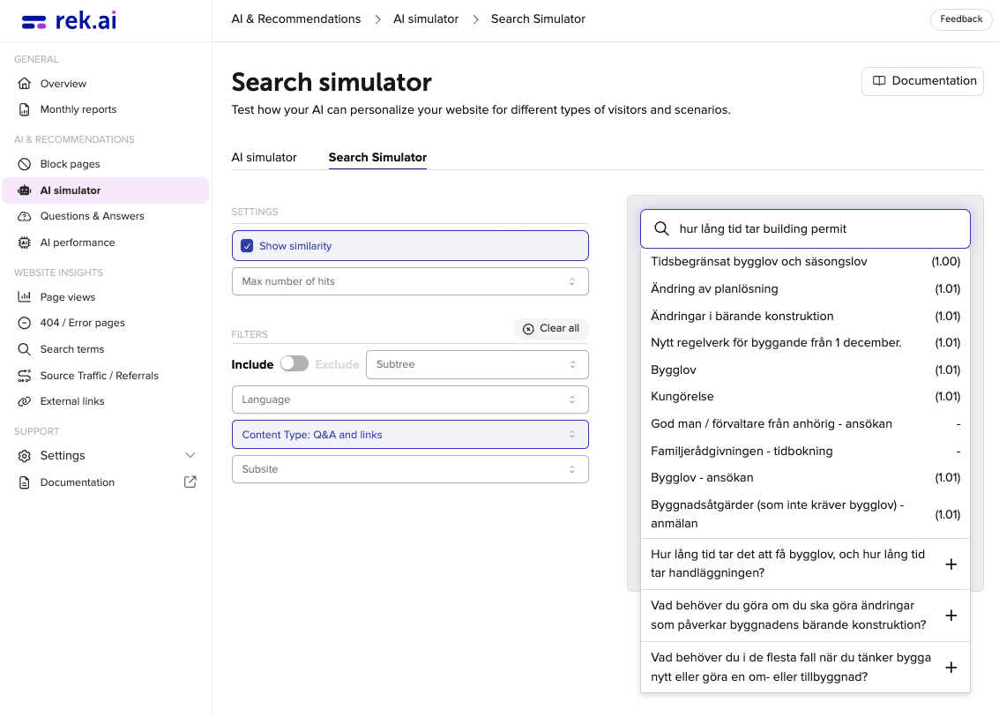This screenshot has height=717, width=999.
Task: Open 404 / Error pages icon
Action: pos(25,323)
